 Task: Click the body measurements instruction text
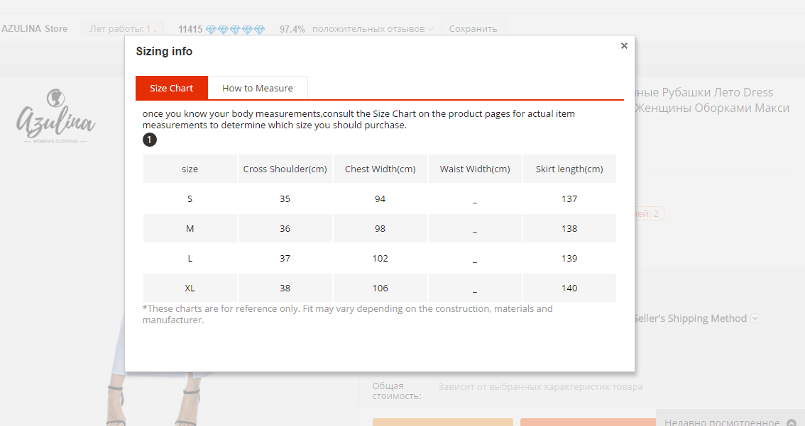coord(358,119)
